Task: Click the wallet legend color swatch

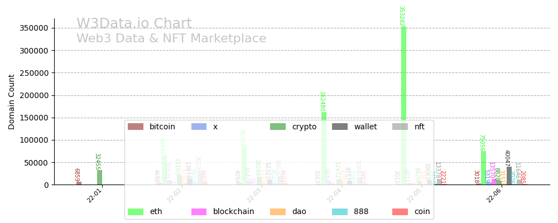Action: [340, 127]
